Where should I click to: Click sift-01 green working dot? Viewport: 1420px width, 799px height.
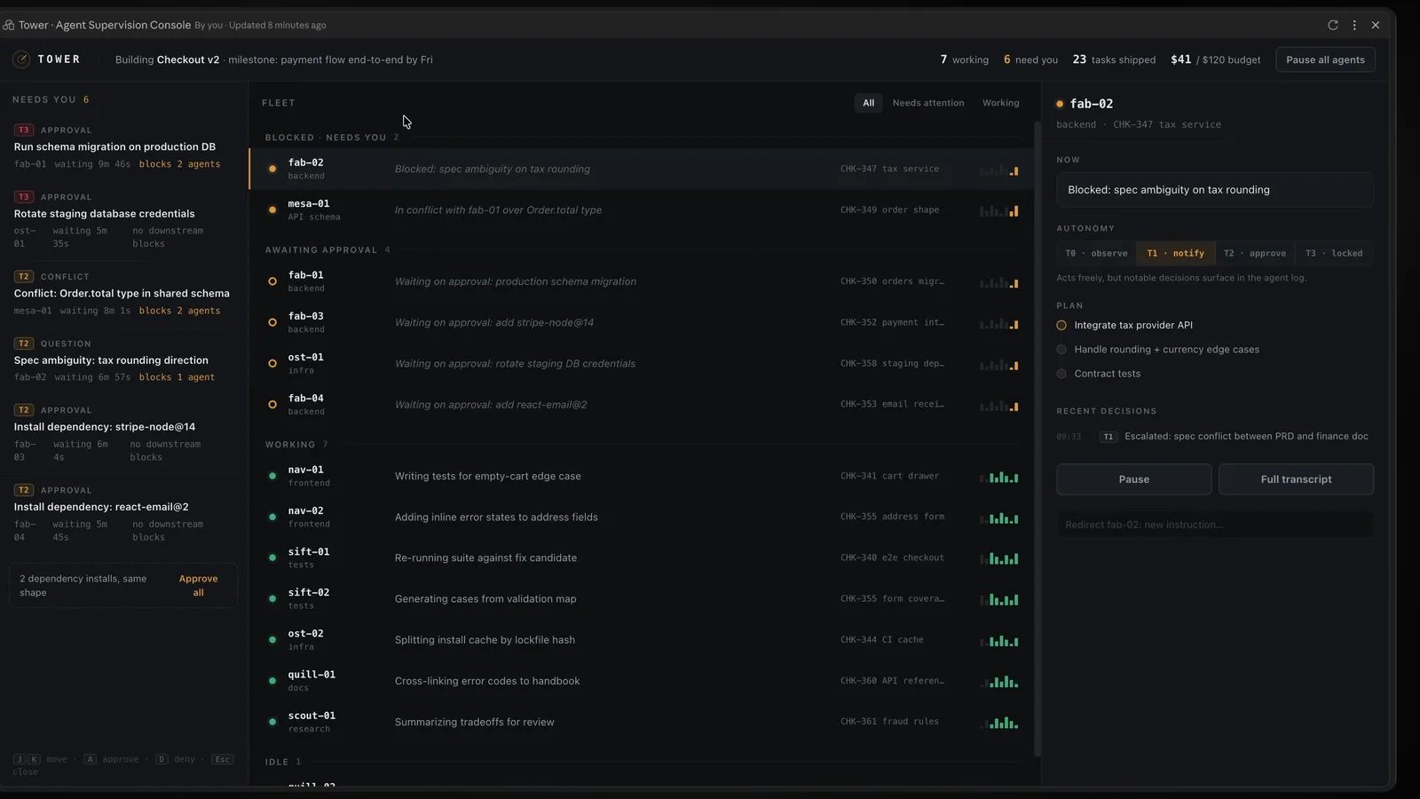[x=272, y=558]
